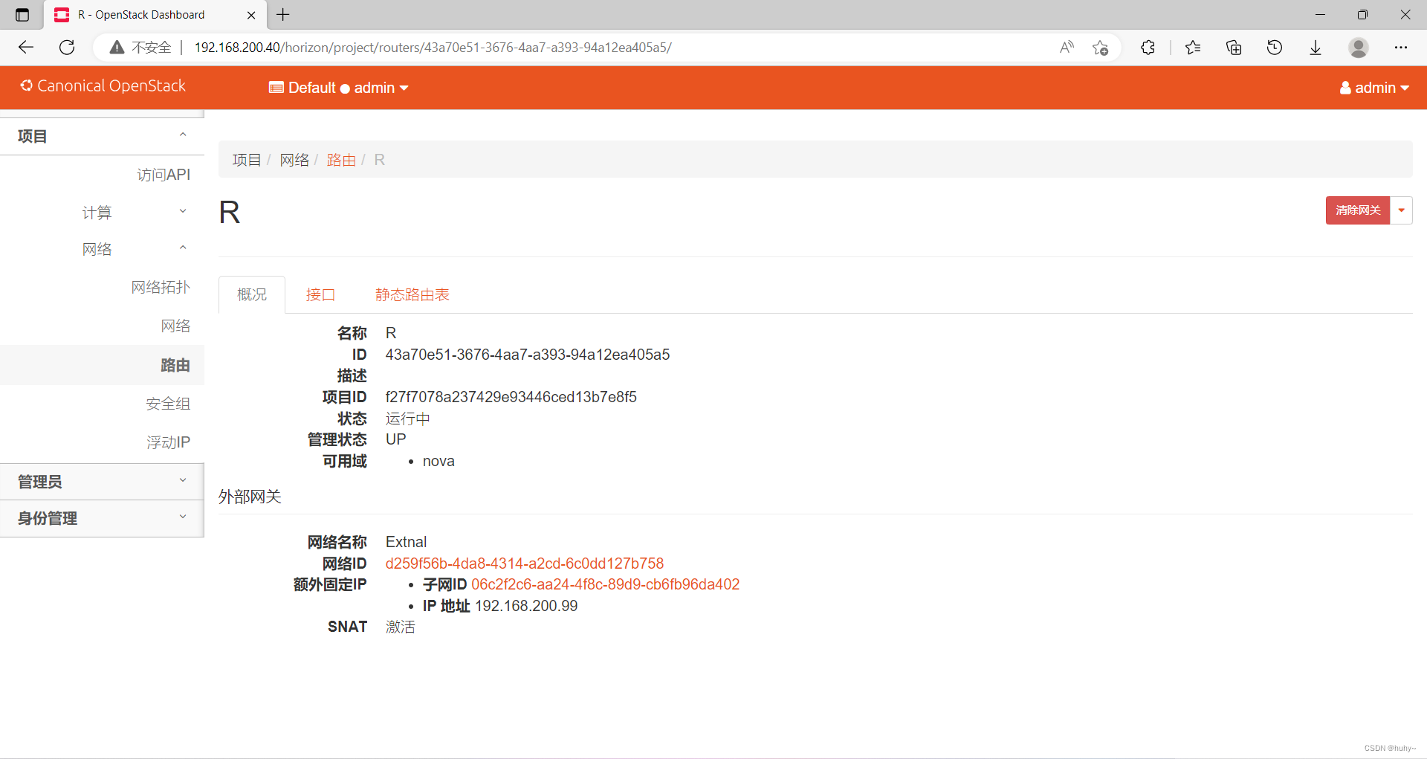Open the downloads icon

click(1316, 48)
